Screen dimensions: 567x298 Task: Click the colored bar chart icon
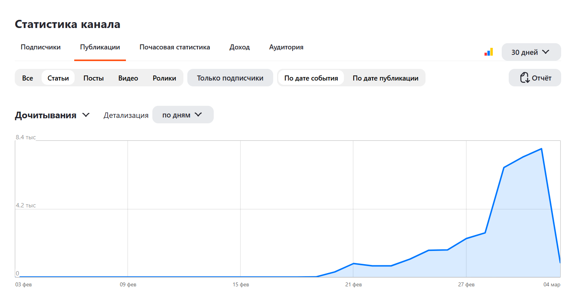coord(488,52)
